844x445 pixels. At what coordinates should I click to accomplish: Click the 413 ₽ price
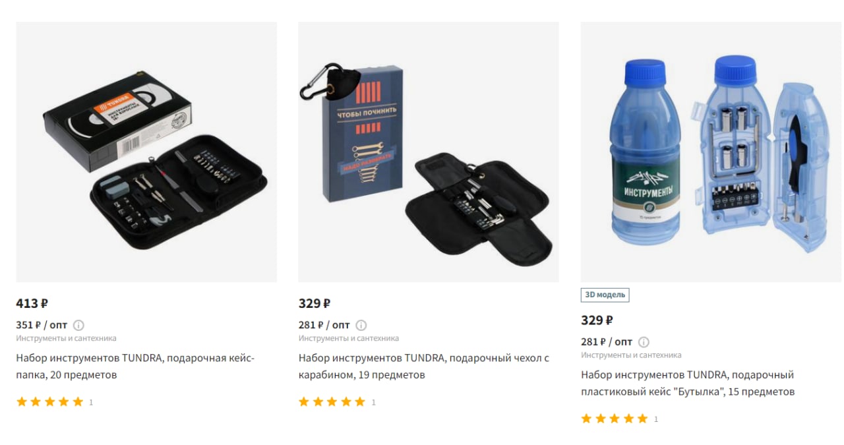click(32, 303)
